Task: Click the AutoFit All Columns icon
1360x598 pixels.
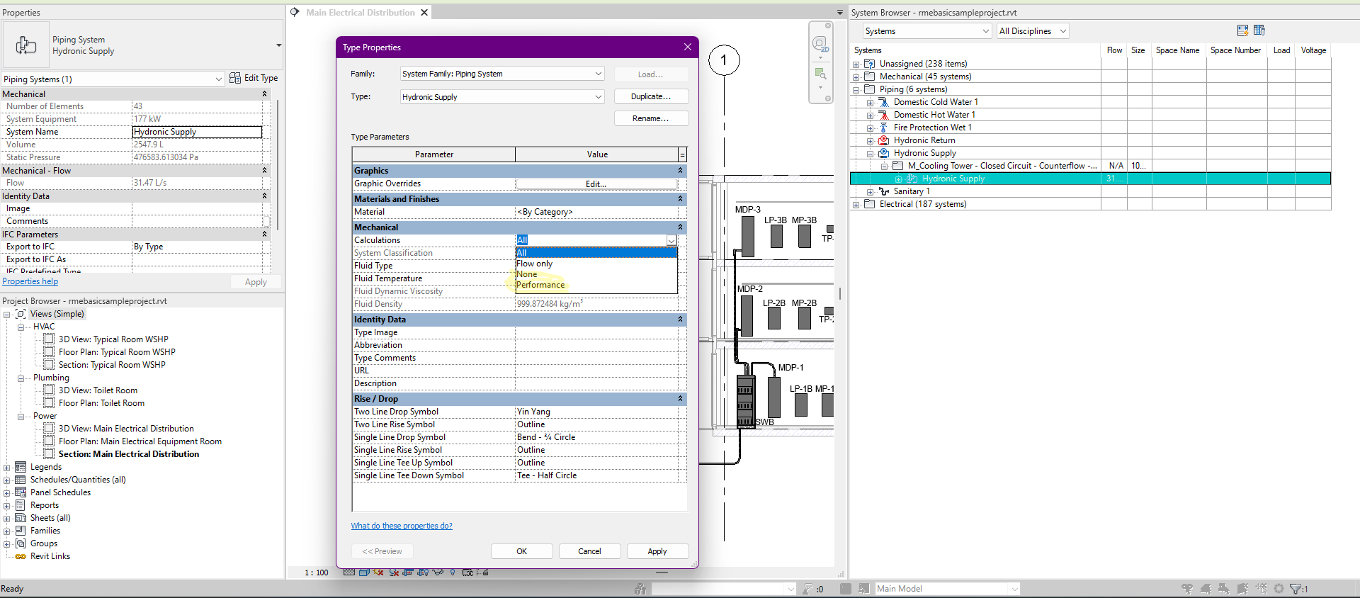Action: (1242, 30)
